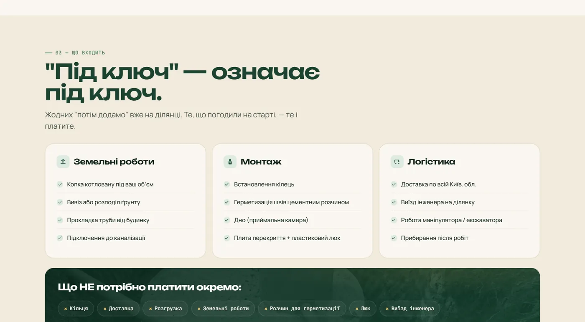Select the Розчин для герметизації chip
Viewport: 585px width, 322px height.
(x=302, y=309)
